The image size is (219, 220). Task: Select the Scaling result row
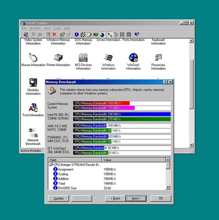pyautogui.click(x=107, y=174)
